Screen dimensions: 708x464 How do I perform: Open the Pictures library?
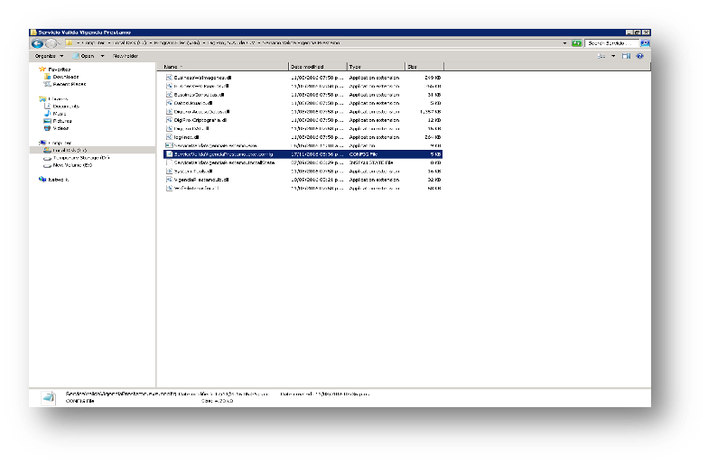pyautogui.click(x=62, y=120)
